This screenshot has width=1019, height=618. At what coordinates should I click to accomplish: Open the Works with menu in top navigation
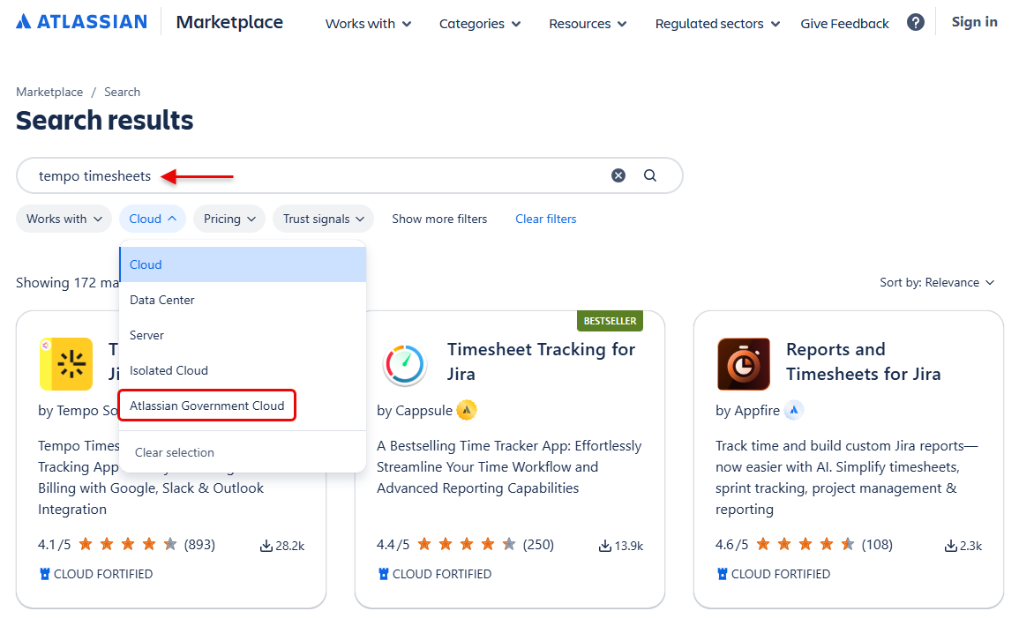click(369, 24)
